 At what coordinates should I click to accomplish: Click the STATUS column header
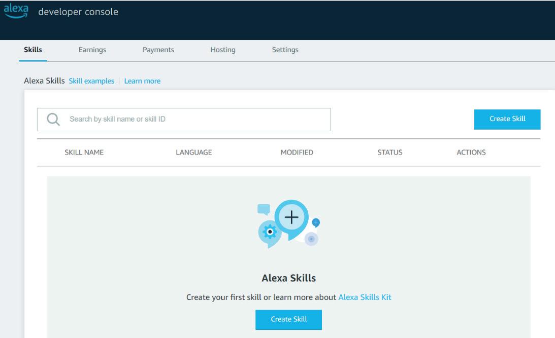pos(389,153)
